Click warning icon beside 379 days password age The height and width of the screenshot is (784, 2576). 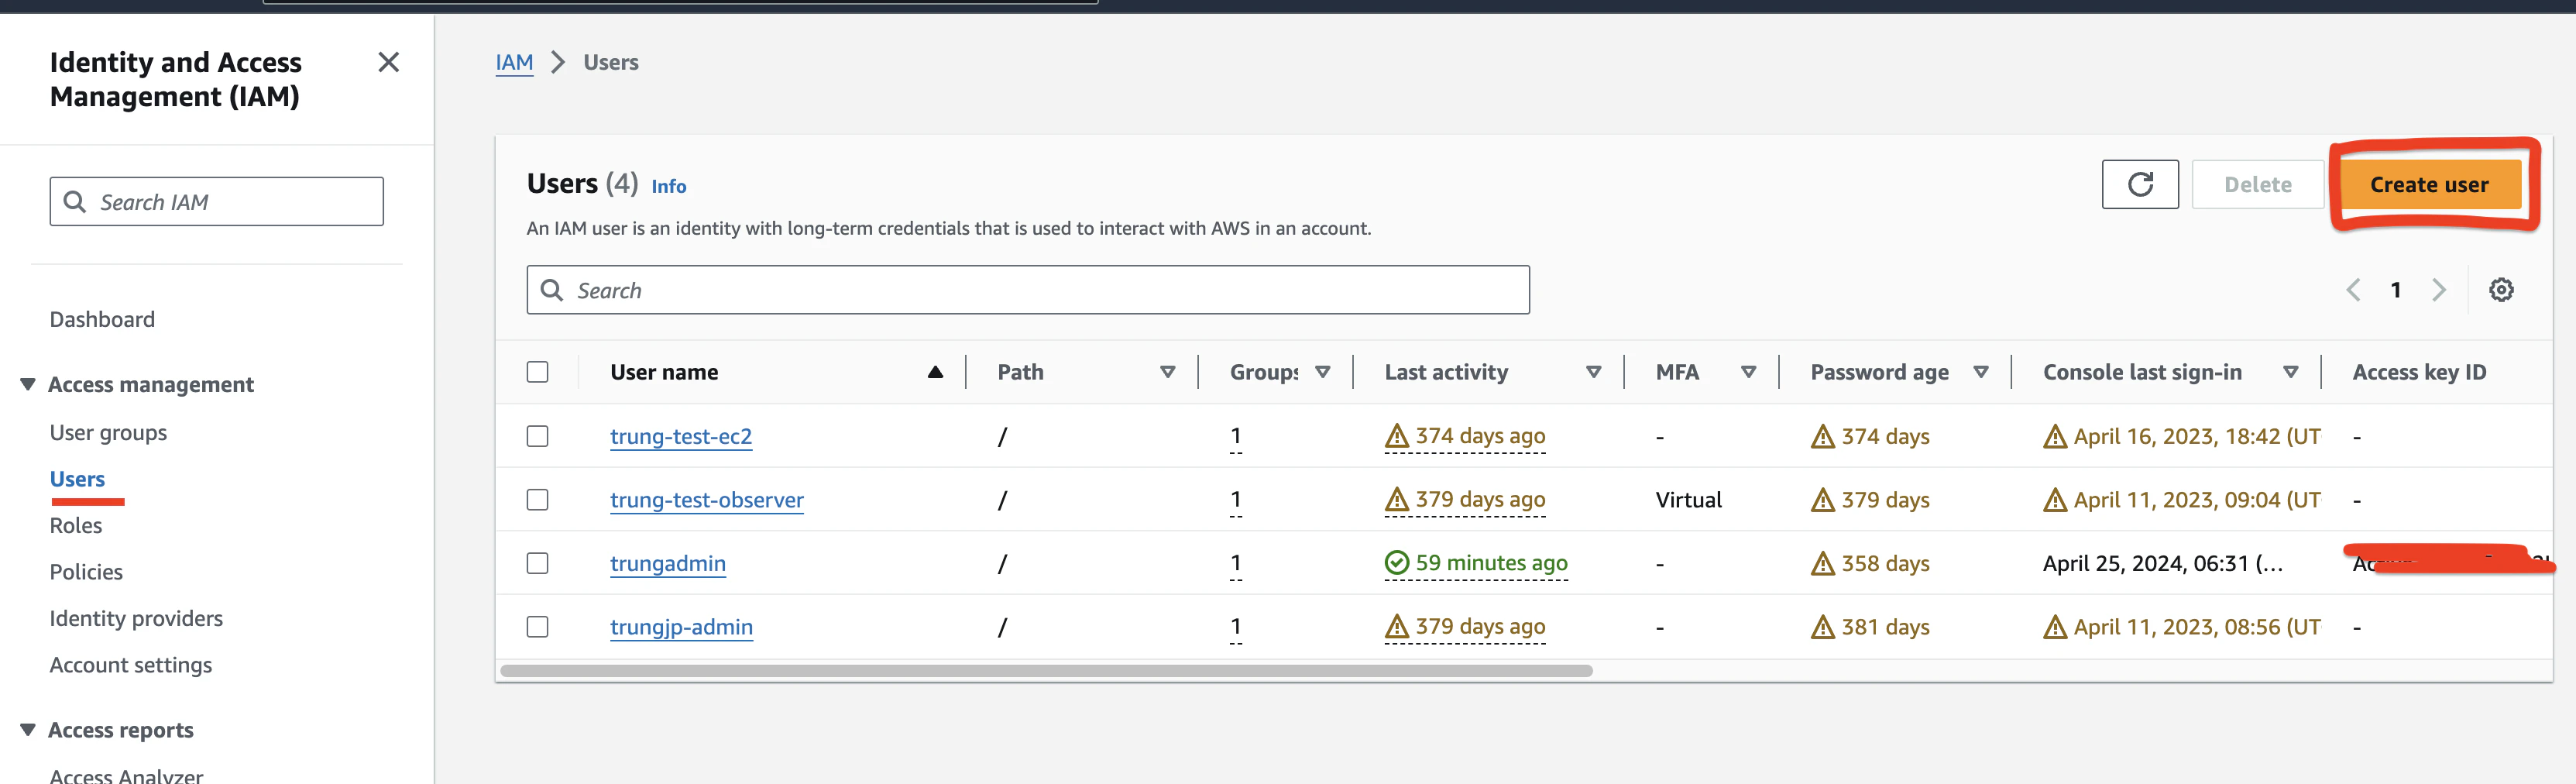coord(1823,500)
